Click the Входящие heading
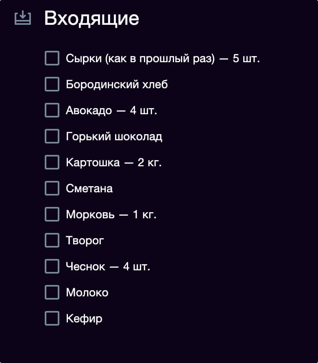 coord(91,19)
